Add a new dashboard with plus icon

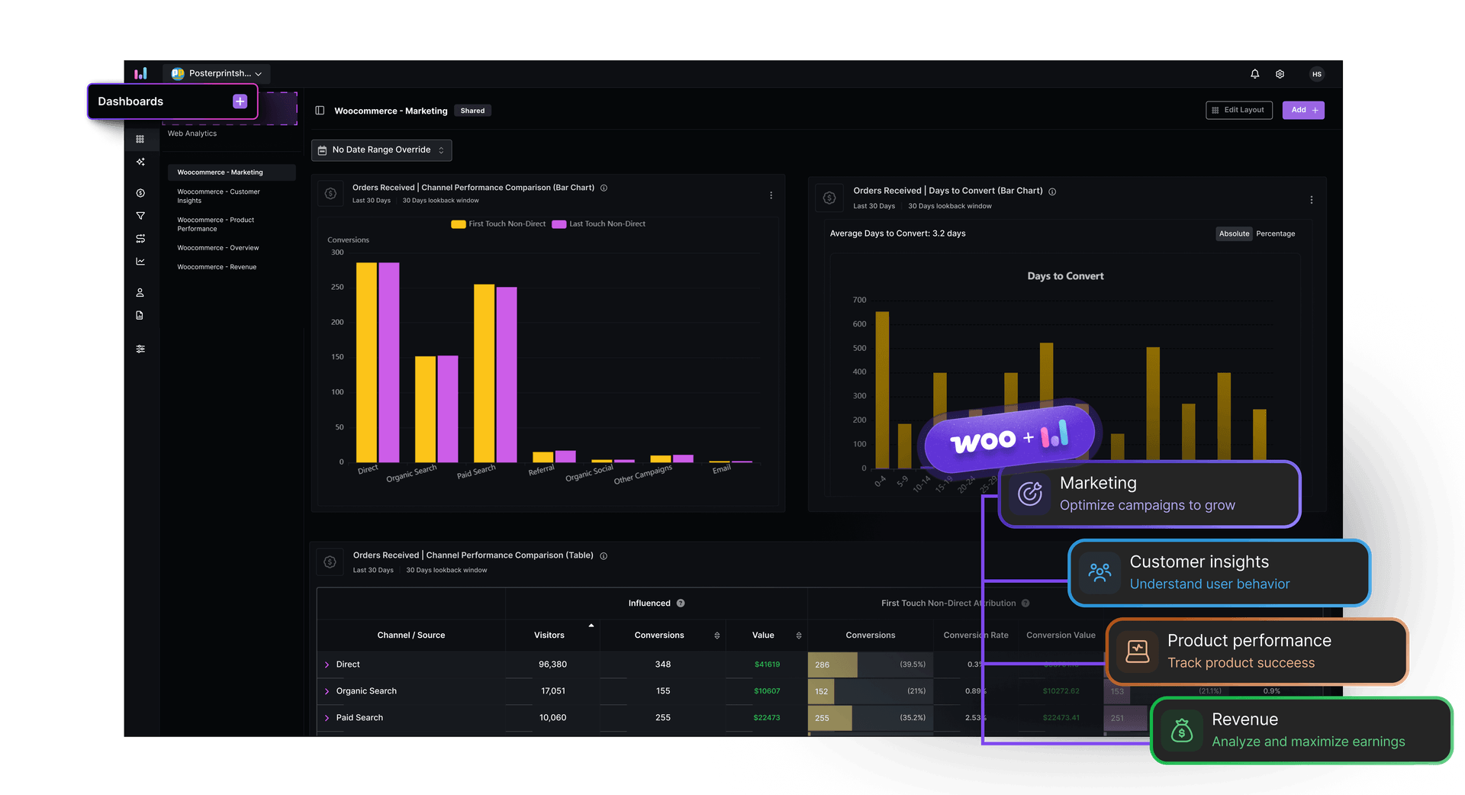(240, 101)
